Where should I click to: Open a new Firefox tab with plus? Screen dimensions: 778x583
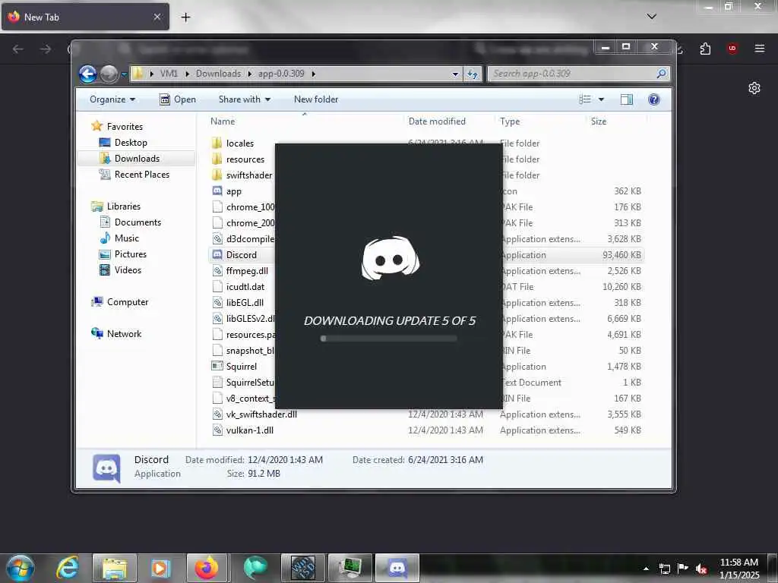tap(185, 17)
